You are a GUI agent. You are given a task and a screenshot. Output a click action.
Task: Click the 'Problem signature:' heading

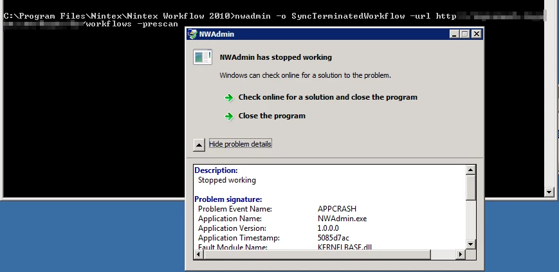(x=228, y=199)
